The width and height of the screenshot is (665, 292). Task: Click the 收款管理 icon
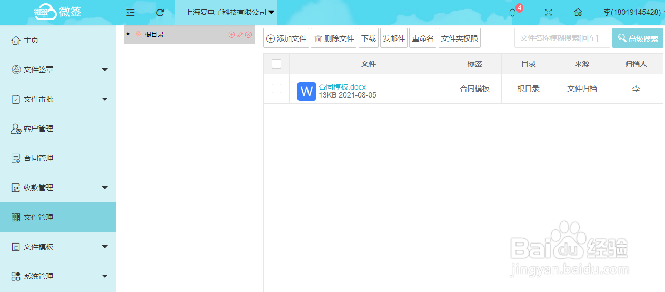[16, 188]
